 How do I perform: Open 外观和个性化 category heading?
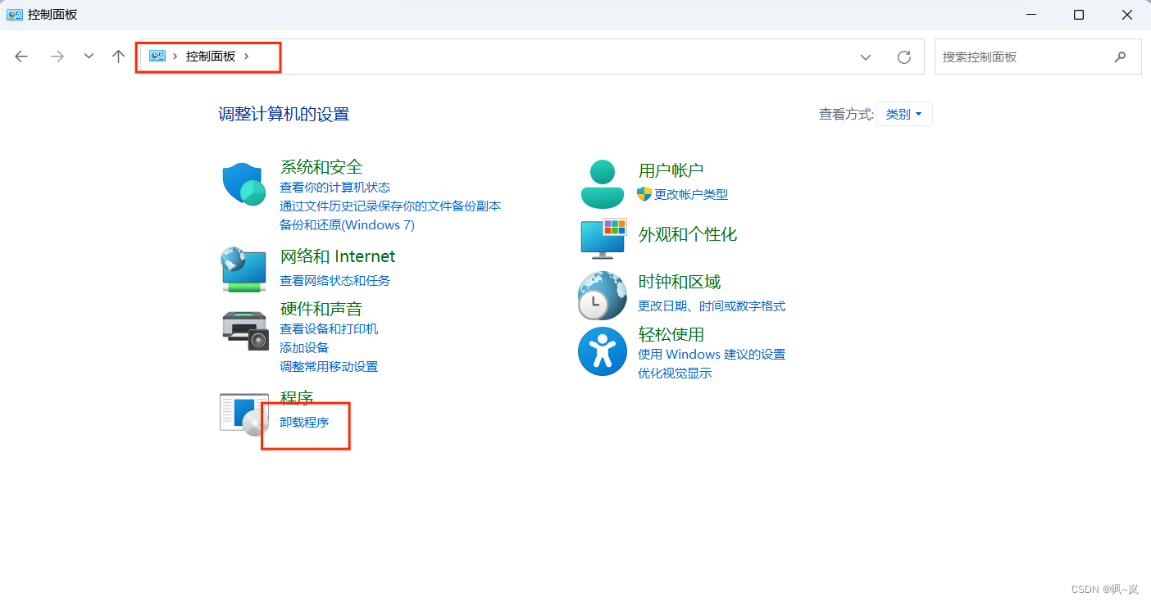click(x=688, y=234)
